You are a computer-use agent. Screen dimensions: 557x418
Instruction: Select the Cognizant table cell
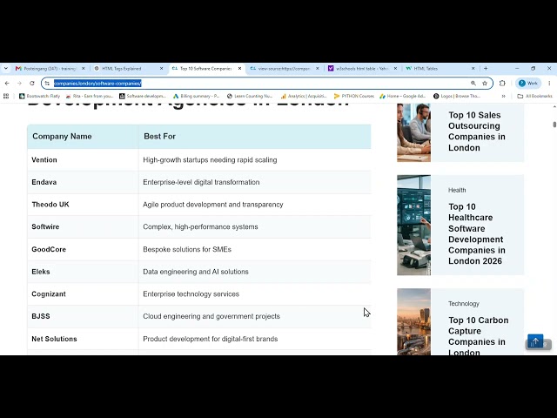[83, 294]
